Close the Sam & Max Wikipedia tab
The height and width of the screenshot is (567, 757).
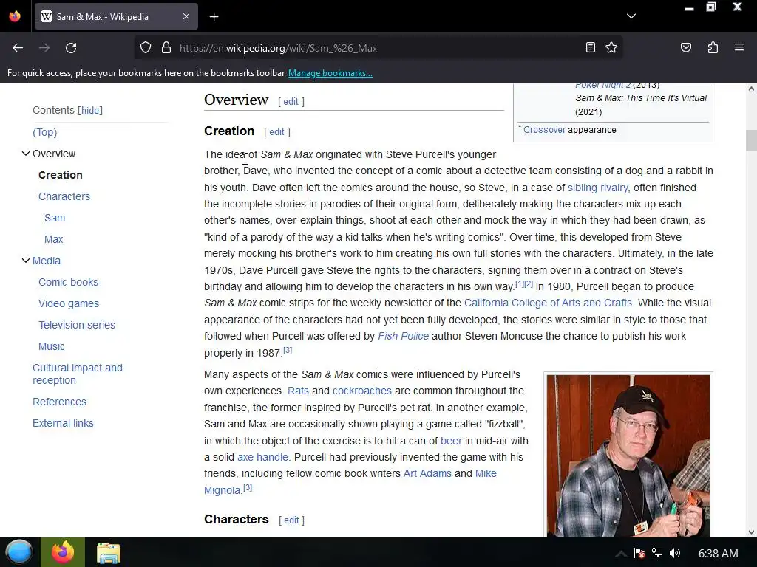point(186,16)
